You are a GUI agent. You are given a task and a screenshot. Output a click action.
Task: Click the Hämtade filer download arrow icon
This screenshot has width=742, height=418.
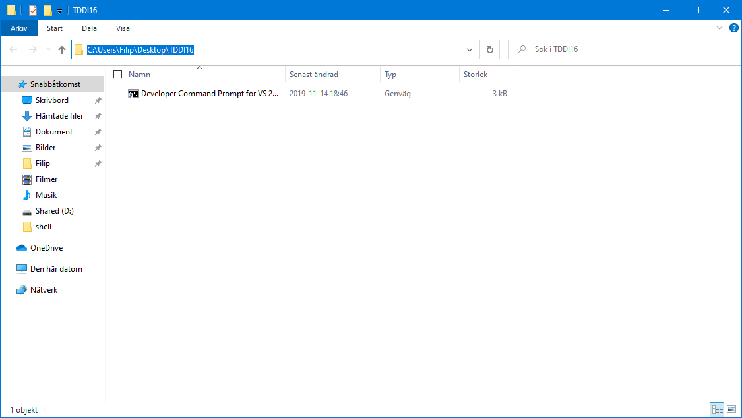click(27, 116)
